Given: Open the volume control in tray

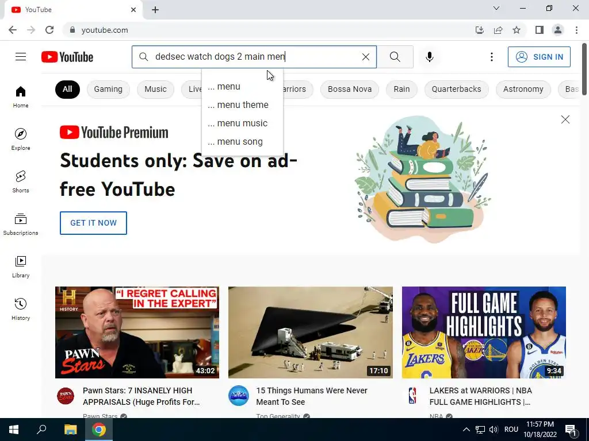Looking at the screenshot, I should point(494,430).
